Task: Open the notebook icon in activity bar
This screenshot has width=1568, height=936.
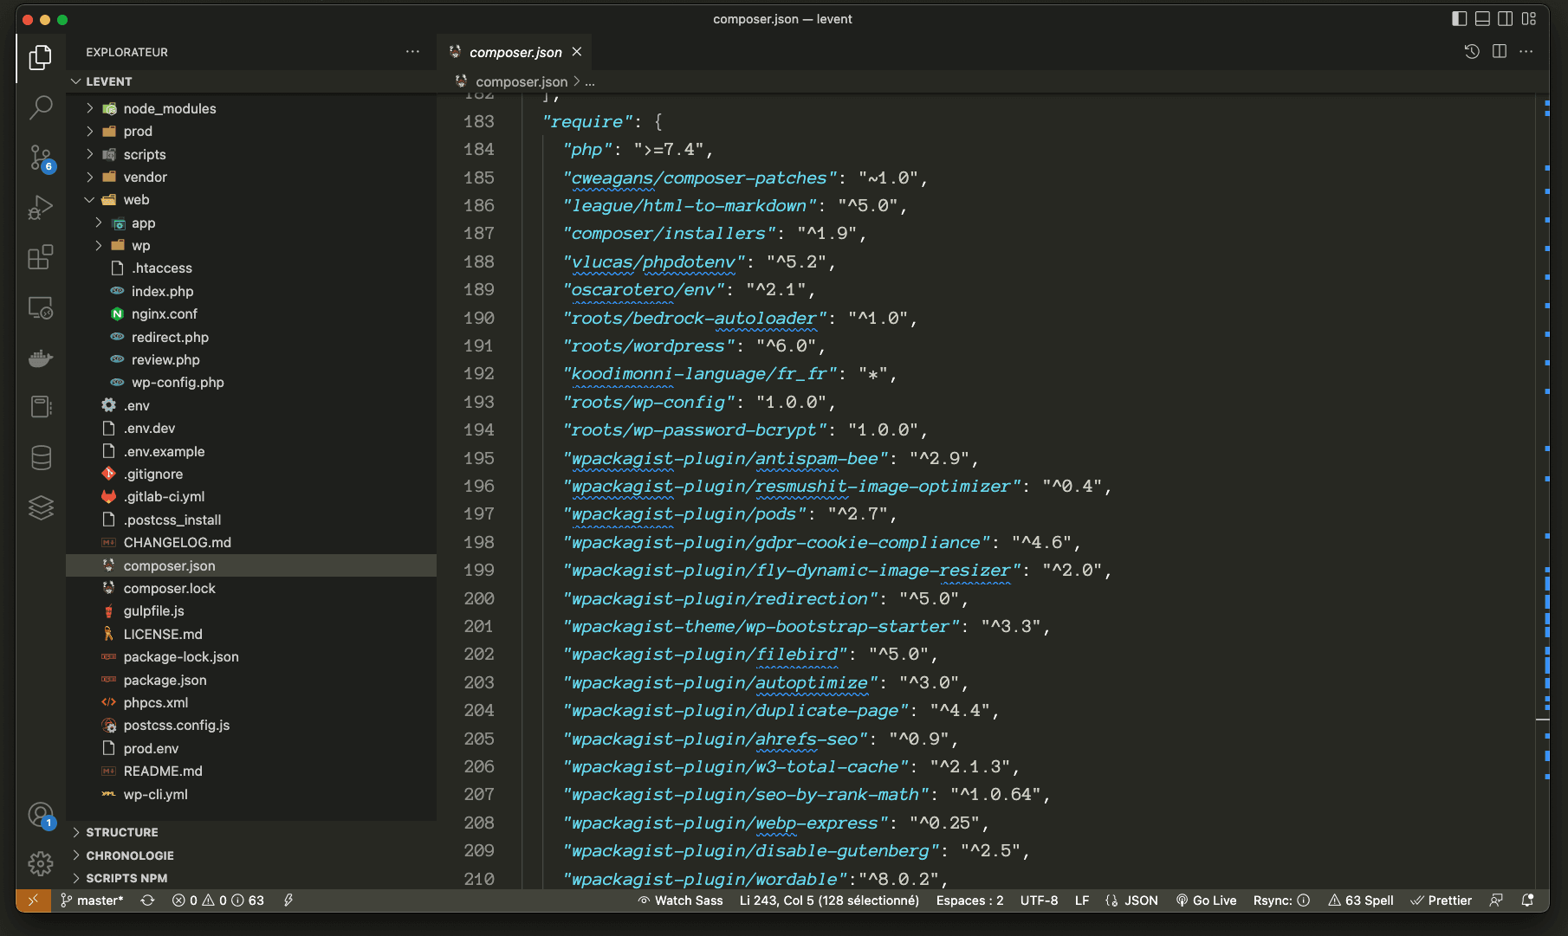Action: [x=41, y=407]
